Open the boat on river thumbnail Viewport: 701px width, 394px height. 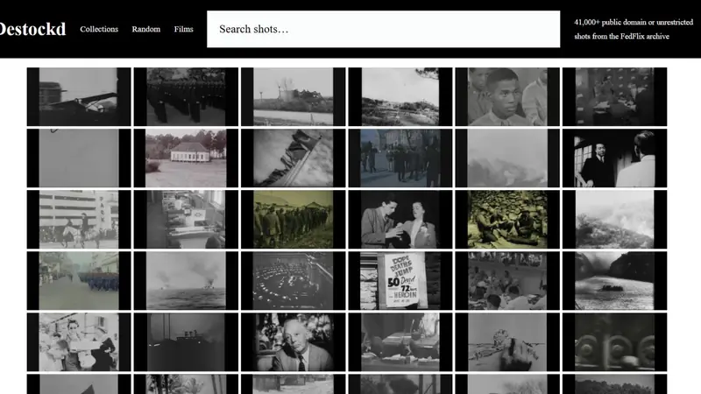coord(615,280)
